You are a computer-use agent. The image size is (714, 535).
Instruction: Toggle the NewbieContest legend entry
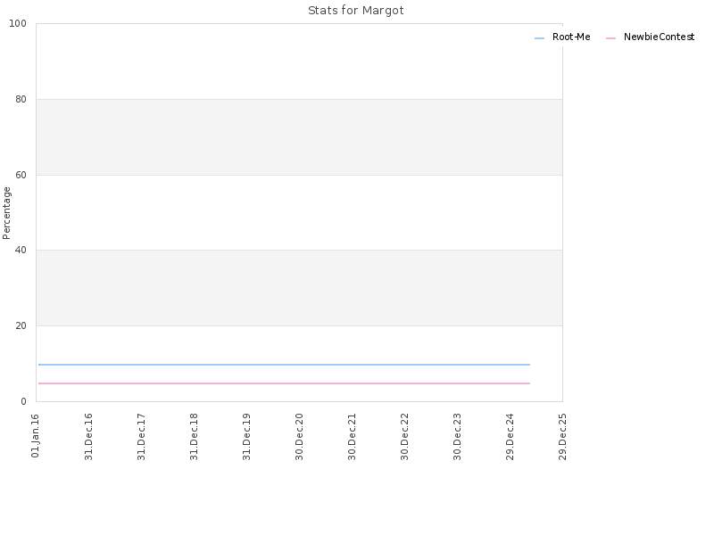(x=651, y=37)
